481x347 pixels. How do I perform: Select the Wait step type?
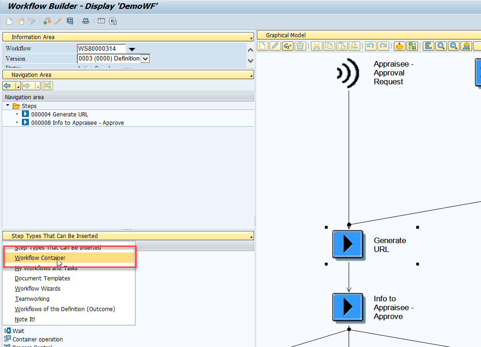pyautogui.click(x=18, y=331)
